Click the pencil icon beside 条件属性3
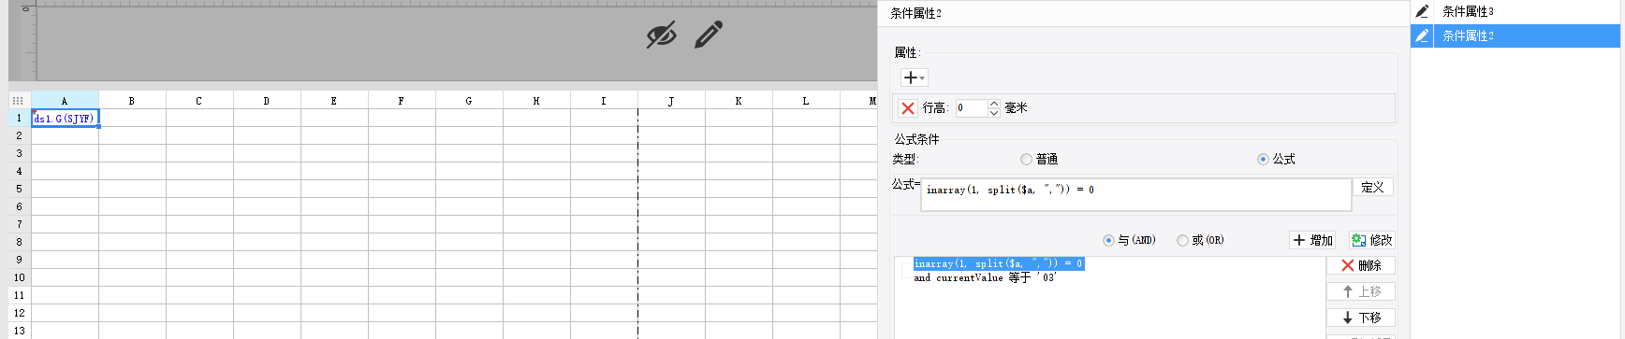 coord(1422,11)
